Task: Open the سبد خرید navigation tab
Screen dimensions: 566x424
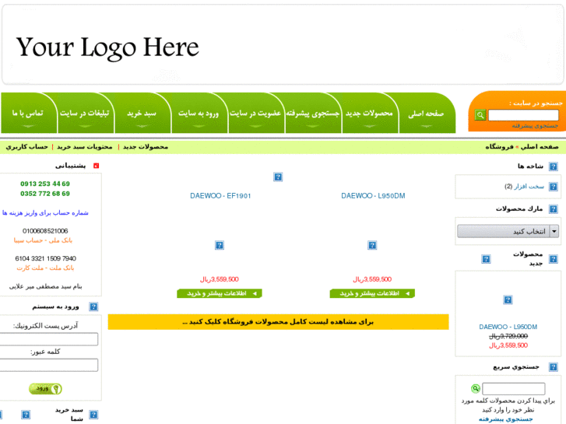Action: tap(142, 114)
